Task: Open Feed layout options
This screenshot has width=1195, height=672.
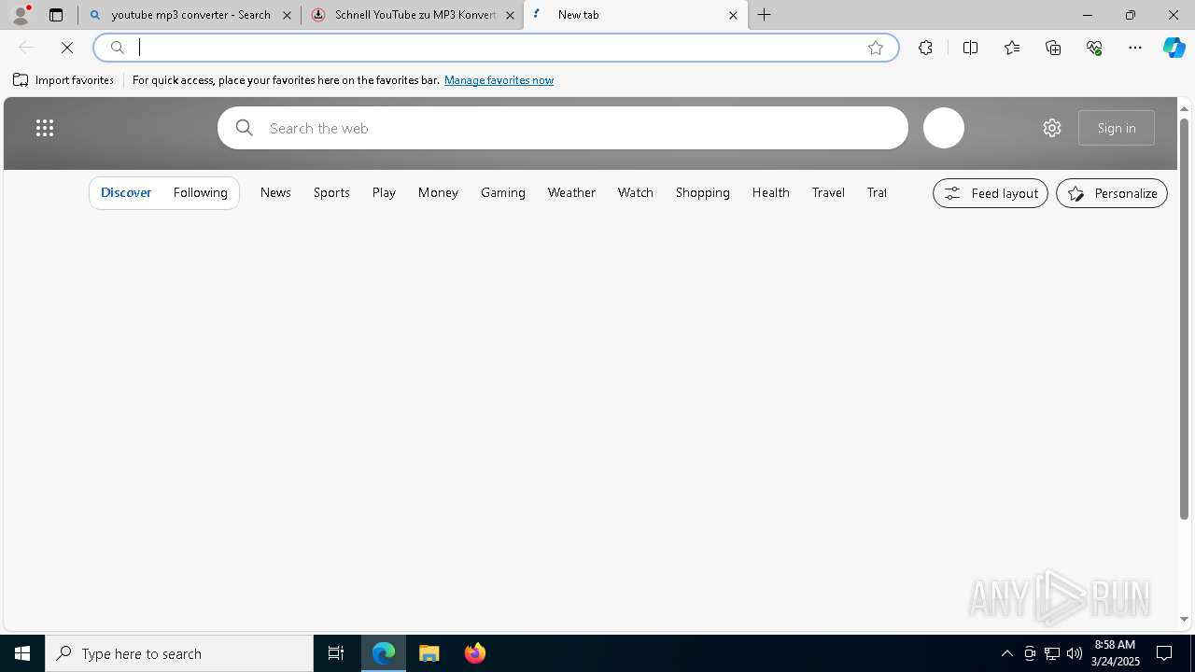Action: coord(991,193)
